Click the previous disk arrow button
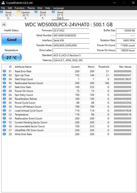The height and width of the screenshot is (193, 137). pos(4,24)
